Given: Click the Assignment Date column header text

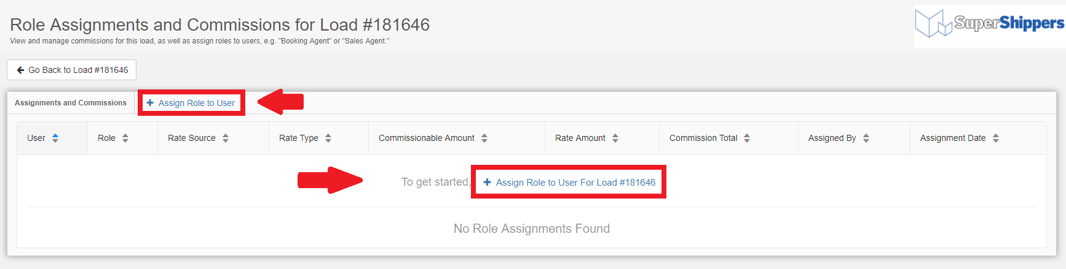Looking at the screenshot, I should tap(953, 138).
